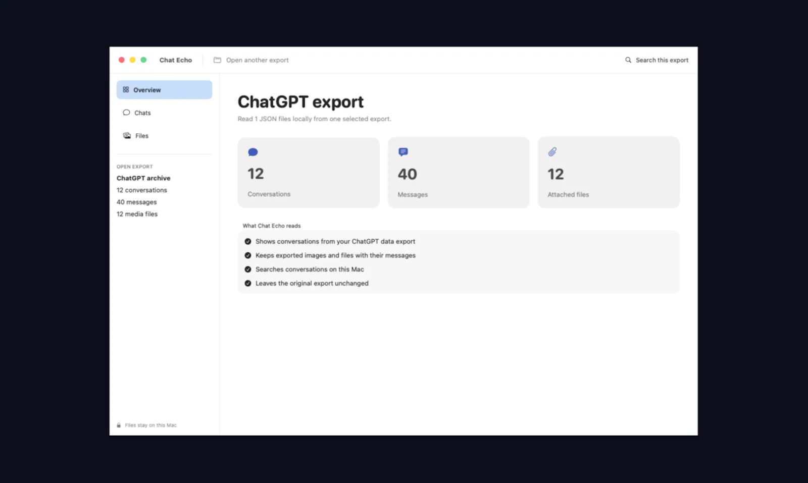Click the blue Conversations bubble icon

[x=253, y=152]
